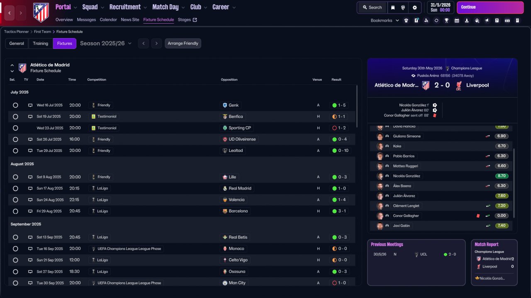Open the News Site tab
531x298 pixels.
[130, 19]
